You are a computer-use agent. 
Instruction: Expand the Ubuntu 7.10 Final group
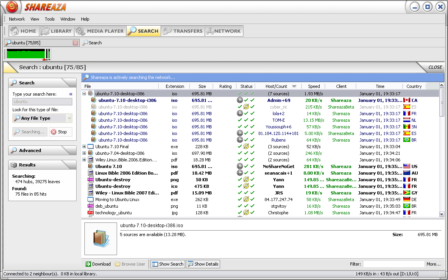point(84,147)
